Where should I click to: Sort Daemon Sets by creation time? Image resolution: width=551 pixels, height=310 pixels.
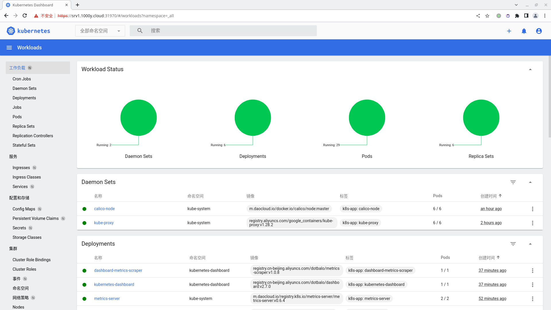(x=491, y=196)
